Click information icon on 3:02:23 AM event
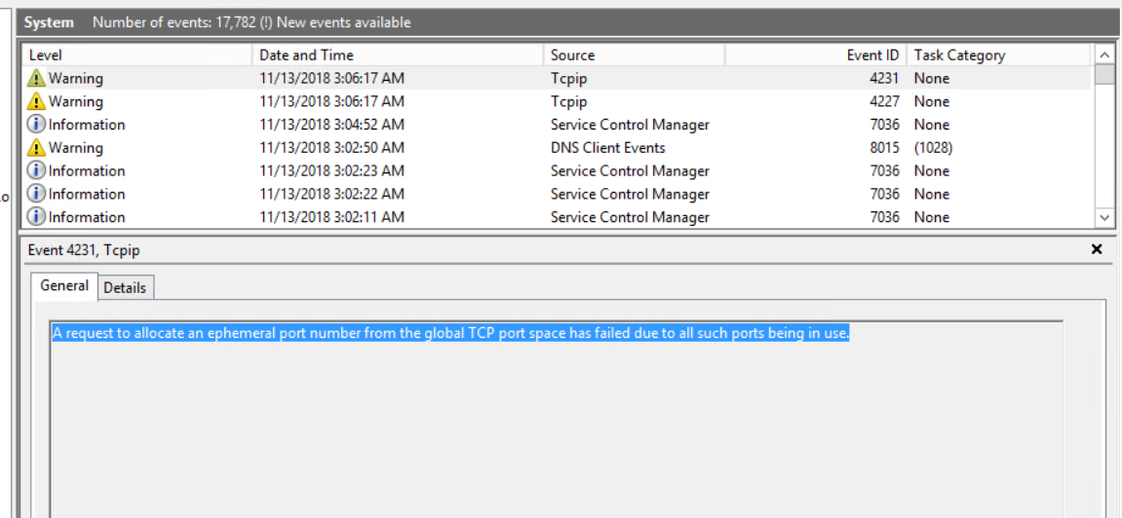The height and width of the screenshot is (518, 1122). point(37,171)
